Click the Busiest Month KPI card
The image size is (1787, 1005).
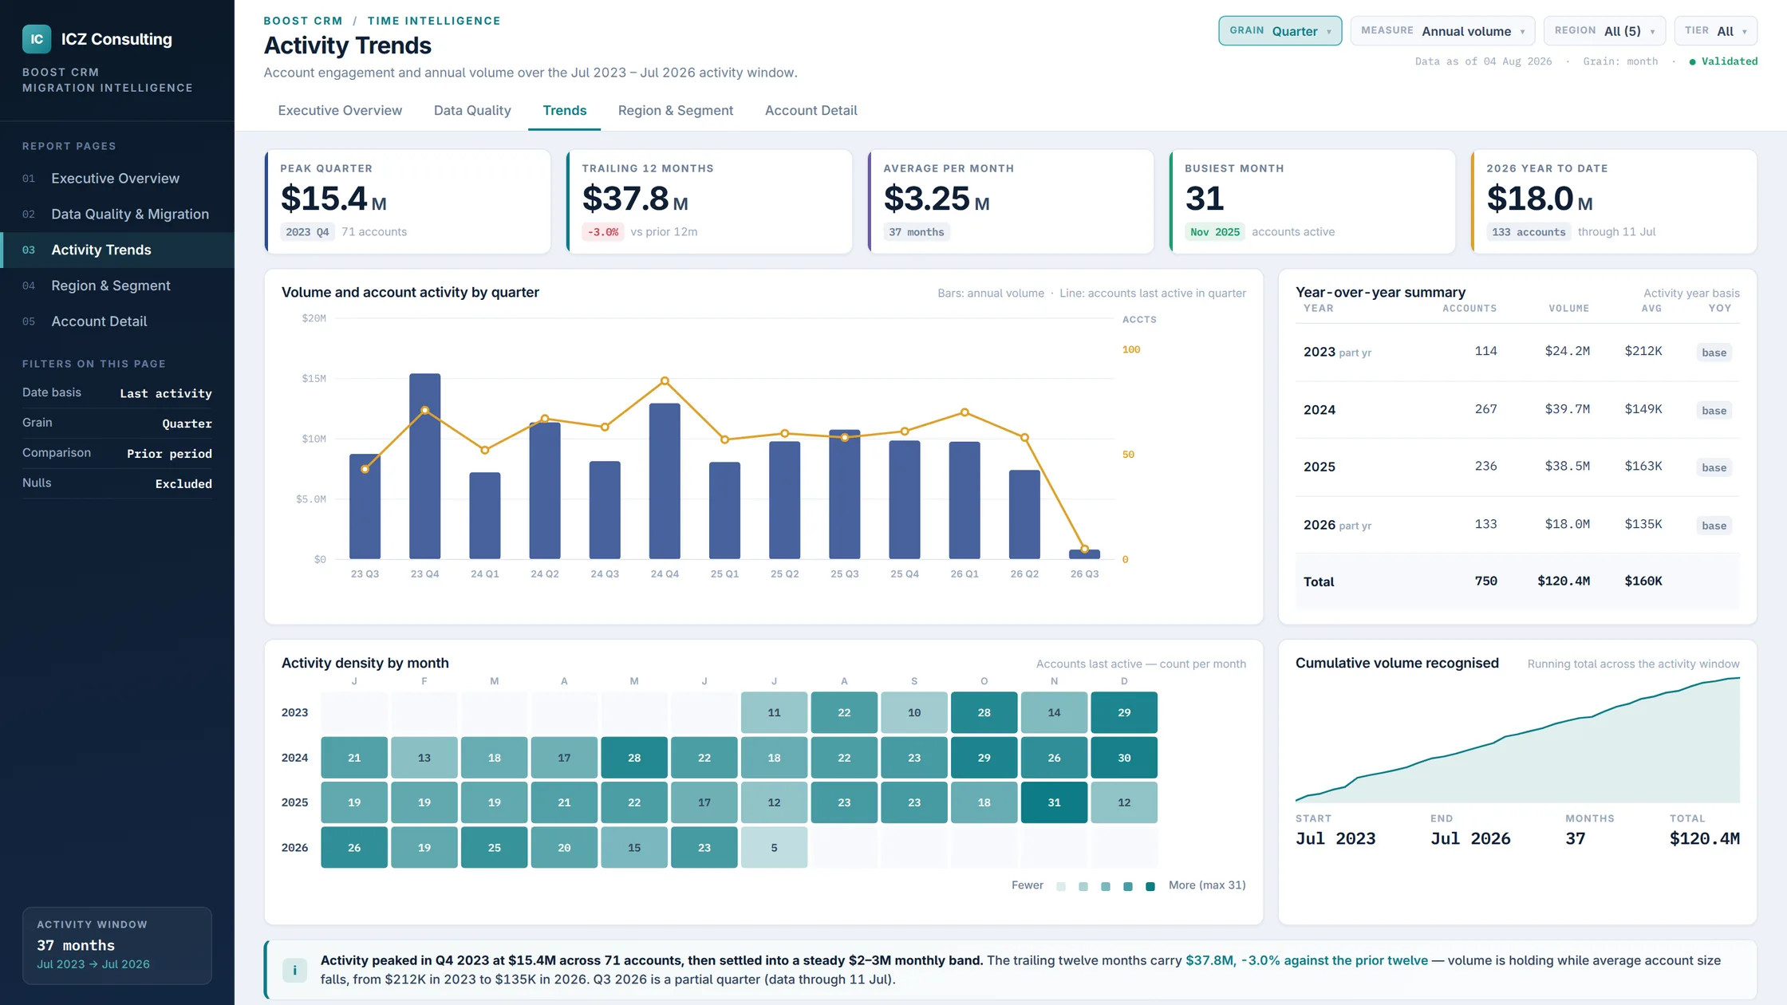(1312, 202)
